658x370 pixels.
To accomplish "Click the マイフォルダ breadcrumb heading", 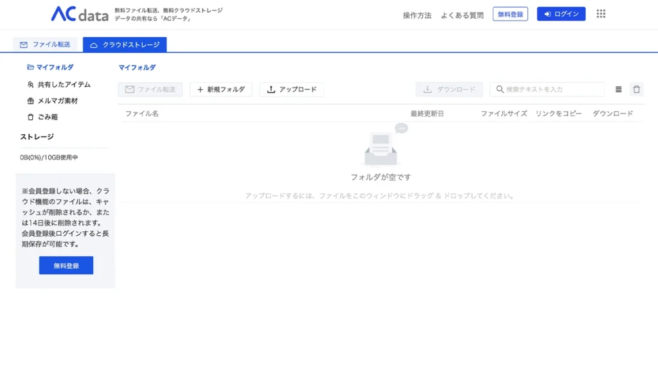I will [137, 67].
